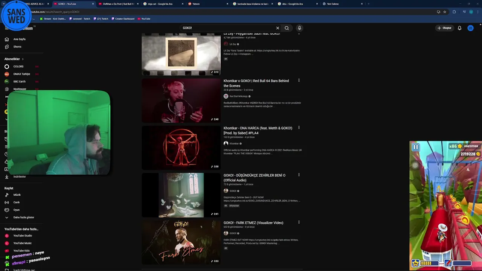Open the Khontkar channel name link
This screenshot has width=482, height=271.
coord(234,143)
